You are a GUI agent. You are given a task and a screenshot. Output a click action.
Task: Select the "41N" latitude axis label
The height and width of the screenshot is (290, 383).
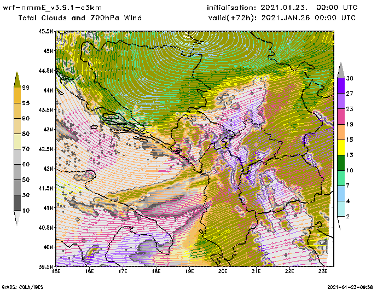[48, 208]
